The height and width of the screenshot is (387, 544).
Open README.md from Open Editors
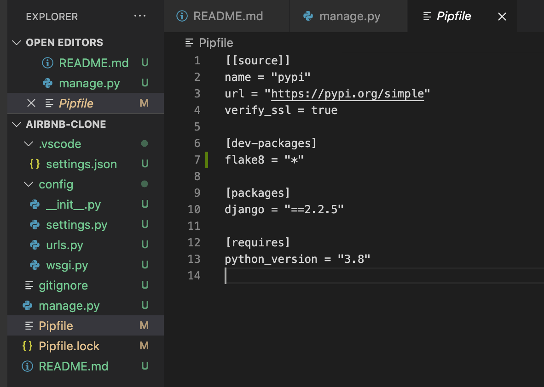85,63
